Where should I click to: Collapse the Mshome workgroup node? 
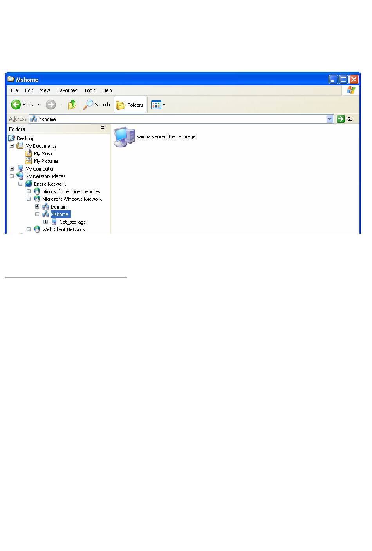pyautogui.click(x=37, y=214)
